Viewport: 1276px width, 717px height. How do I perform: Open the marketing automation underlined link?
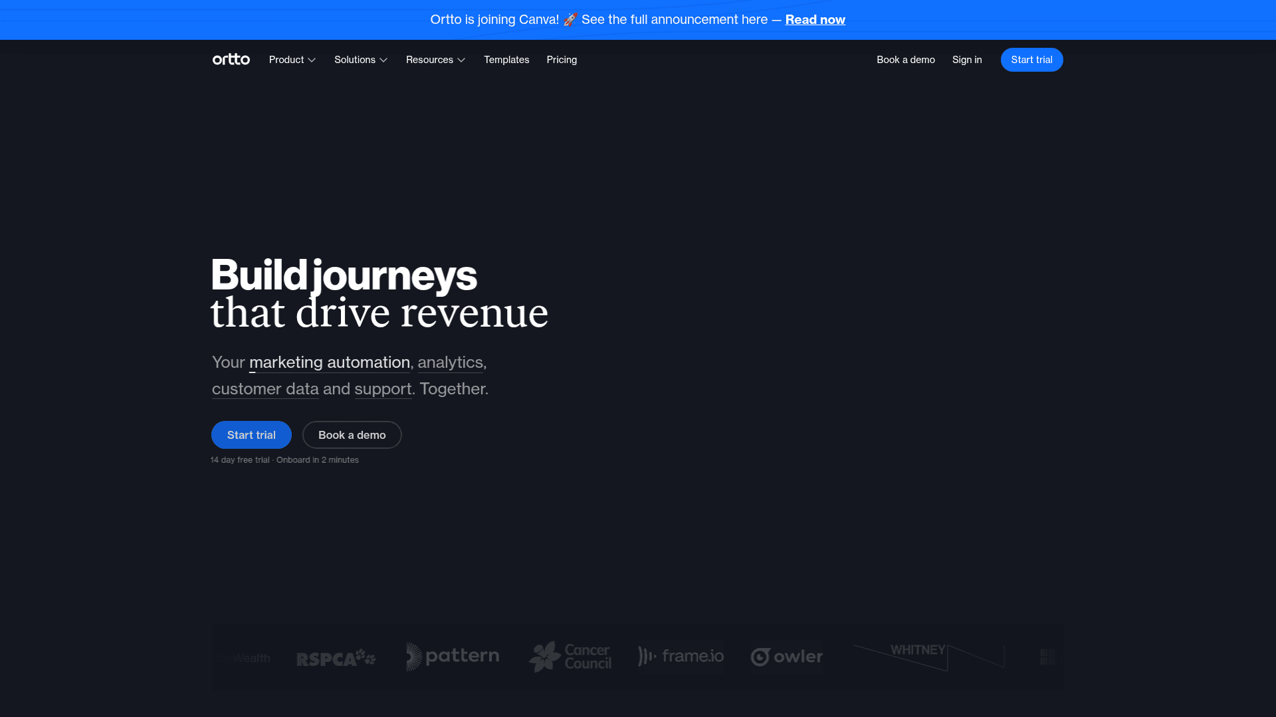330,362
